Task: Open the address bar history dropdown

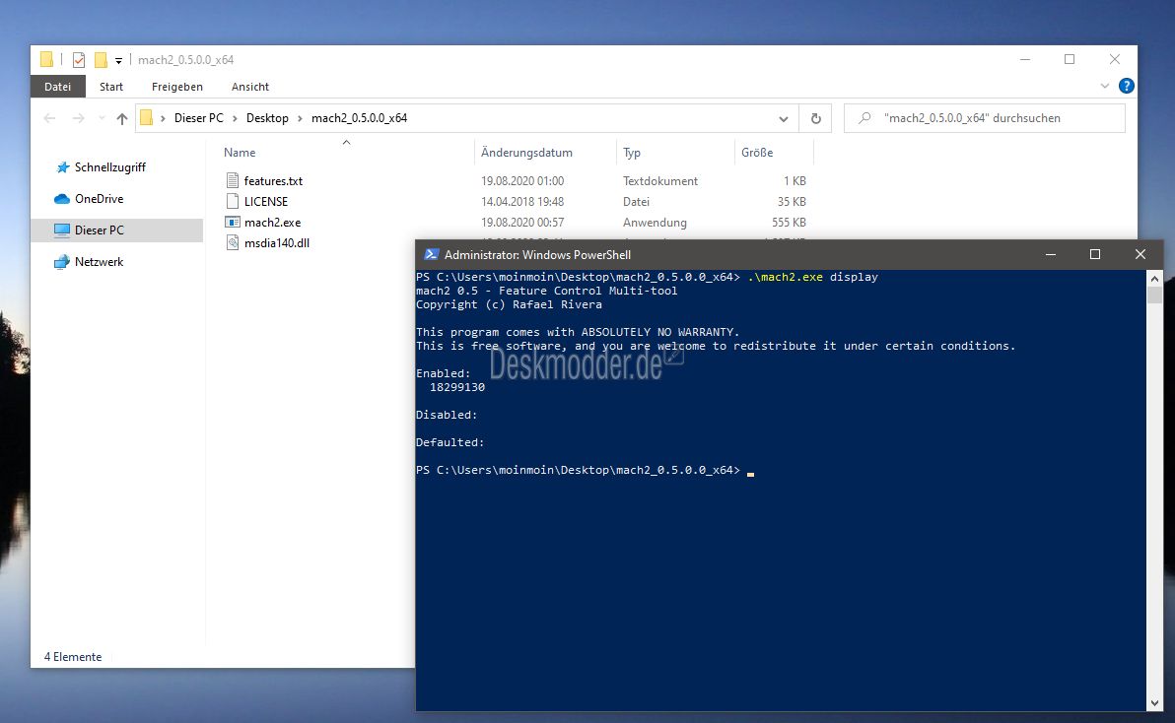Action: tap(783, 118)
